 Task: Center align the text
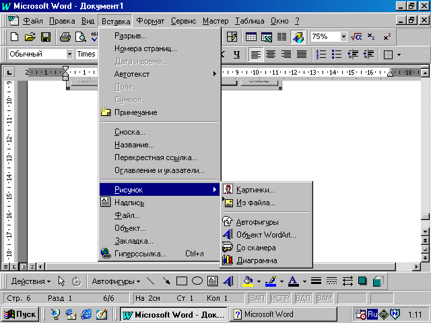tap(271, 55)
